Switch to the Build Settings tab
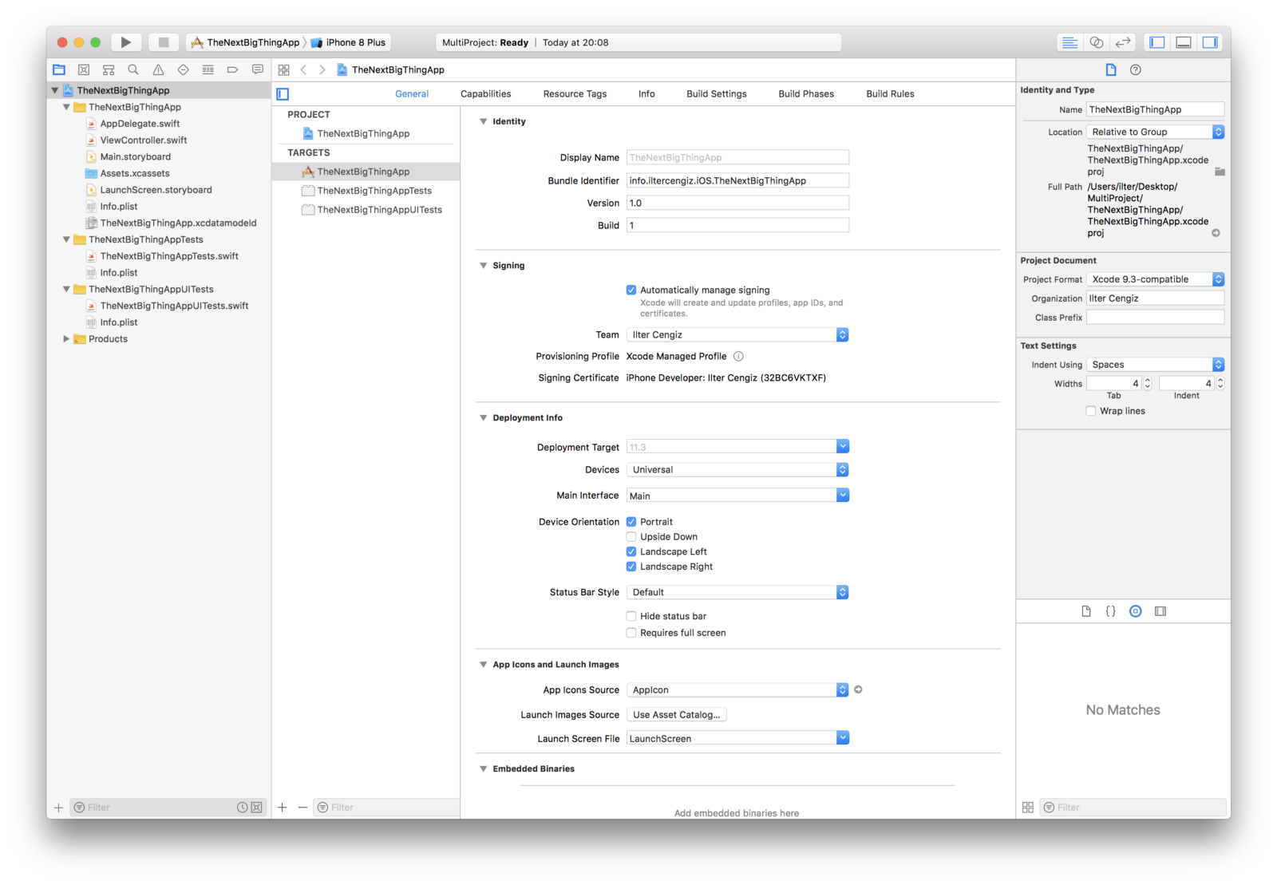 click(x=717, y=94)
